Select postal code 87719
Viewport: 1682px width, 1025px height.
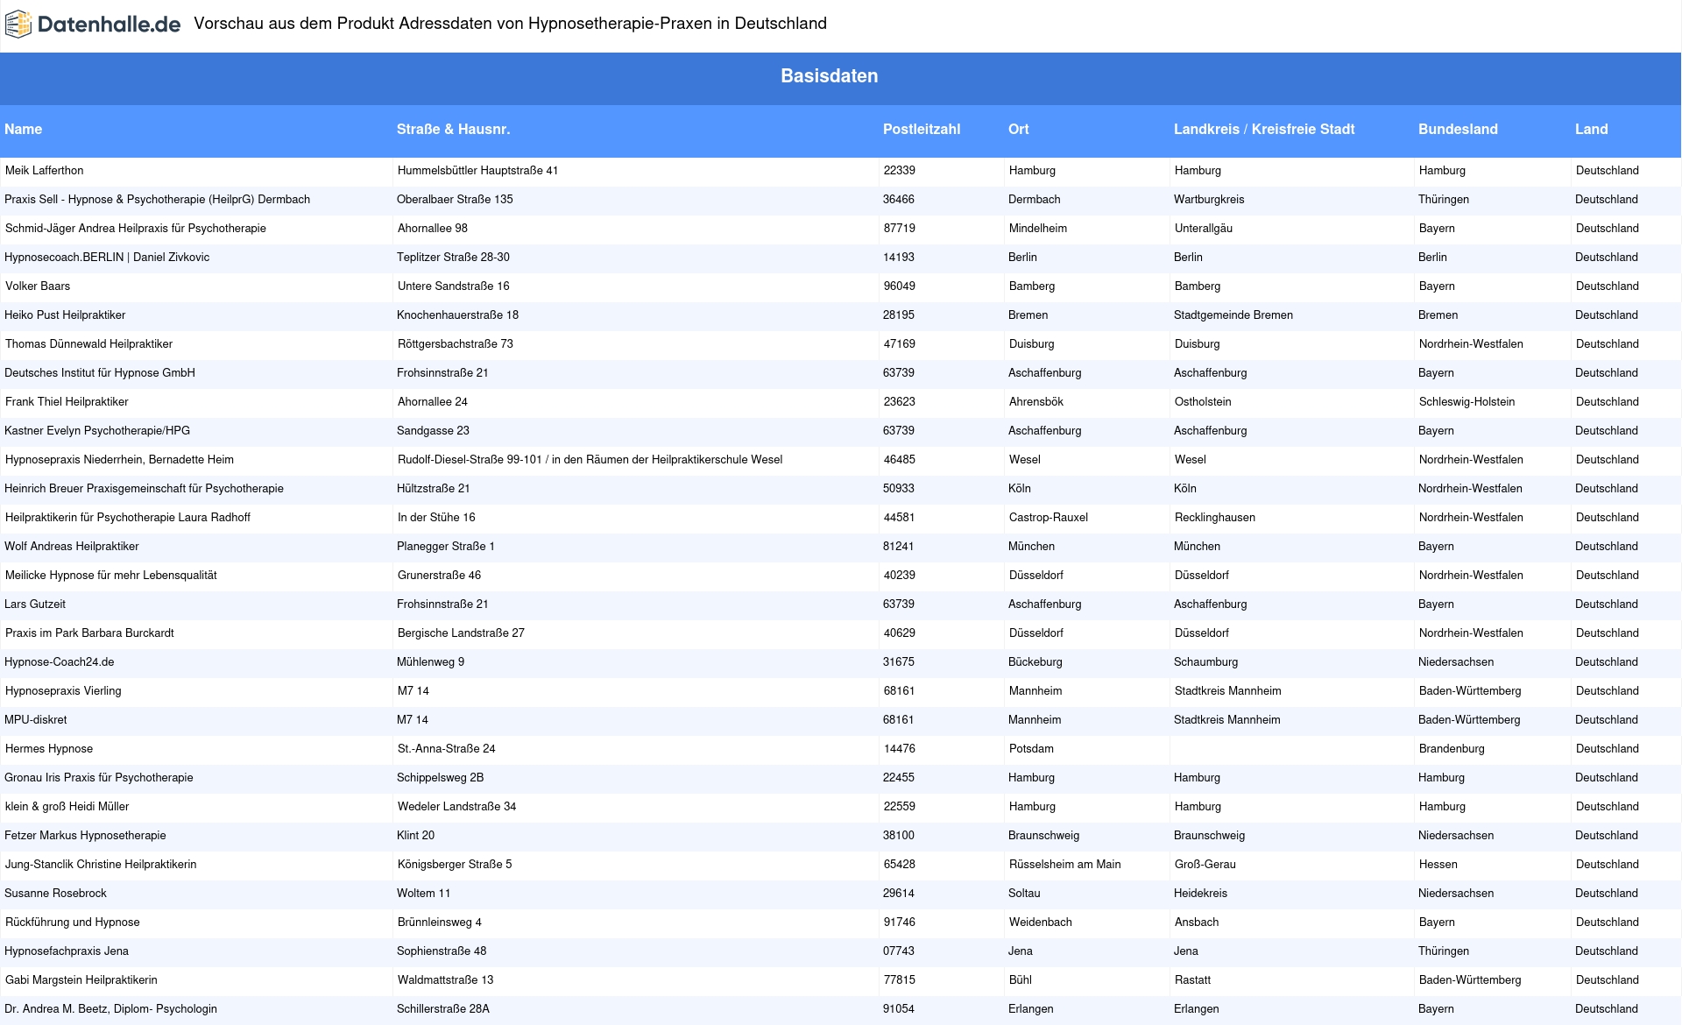(x=900, y=229)
